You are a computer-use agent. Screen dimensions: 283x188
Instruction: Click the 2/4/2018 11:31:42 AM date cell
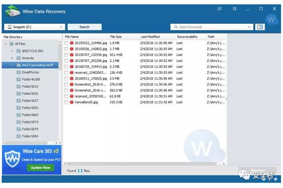click(156, 102)
